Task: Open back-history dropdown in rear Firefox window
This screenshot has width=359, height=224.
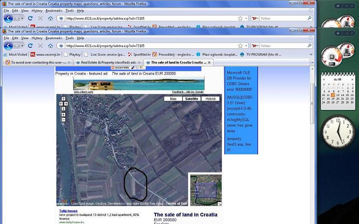Action: tap(22, 18)
